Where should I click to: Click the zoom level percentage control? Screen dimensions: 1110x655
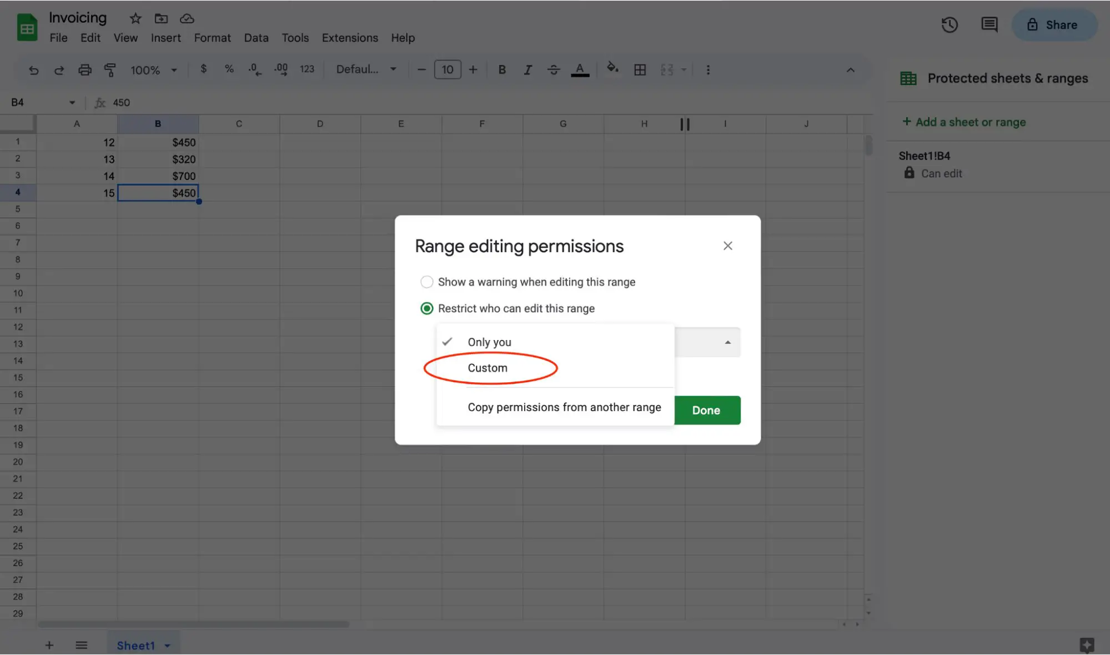click(151, 70)
